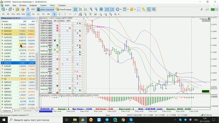The width and height of the screenshot is (219, 123).
Task: Open Chrome from the taskbar
Action: coord(123,120)
